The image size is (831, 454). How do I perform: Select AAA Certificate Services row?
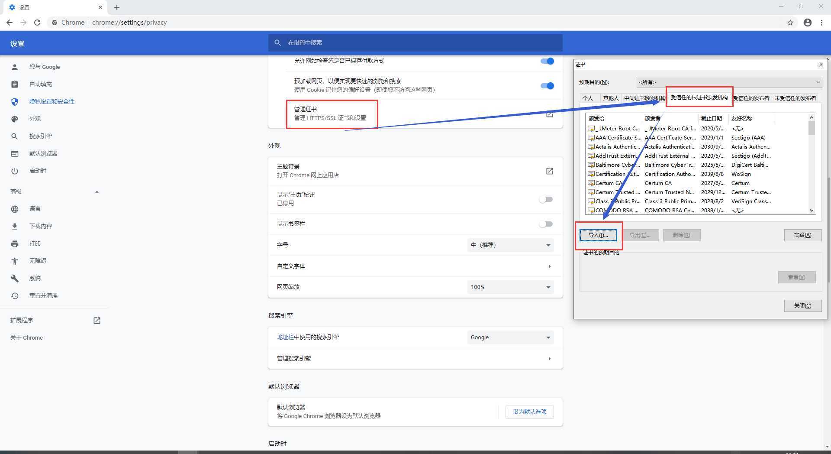697,138
